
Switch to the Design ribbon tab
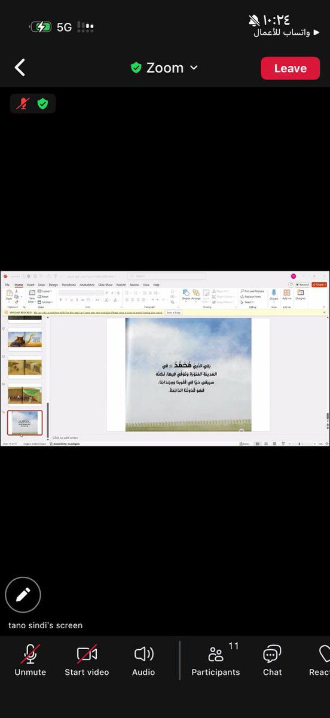pyautogui.click(x=53, y=285)
